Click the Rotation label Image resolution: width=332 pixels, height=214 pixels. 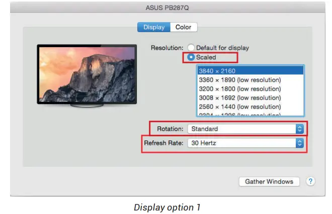click(170, 129)
